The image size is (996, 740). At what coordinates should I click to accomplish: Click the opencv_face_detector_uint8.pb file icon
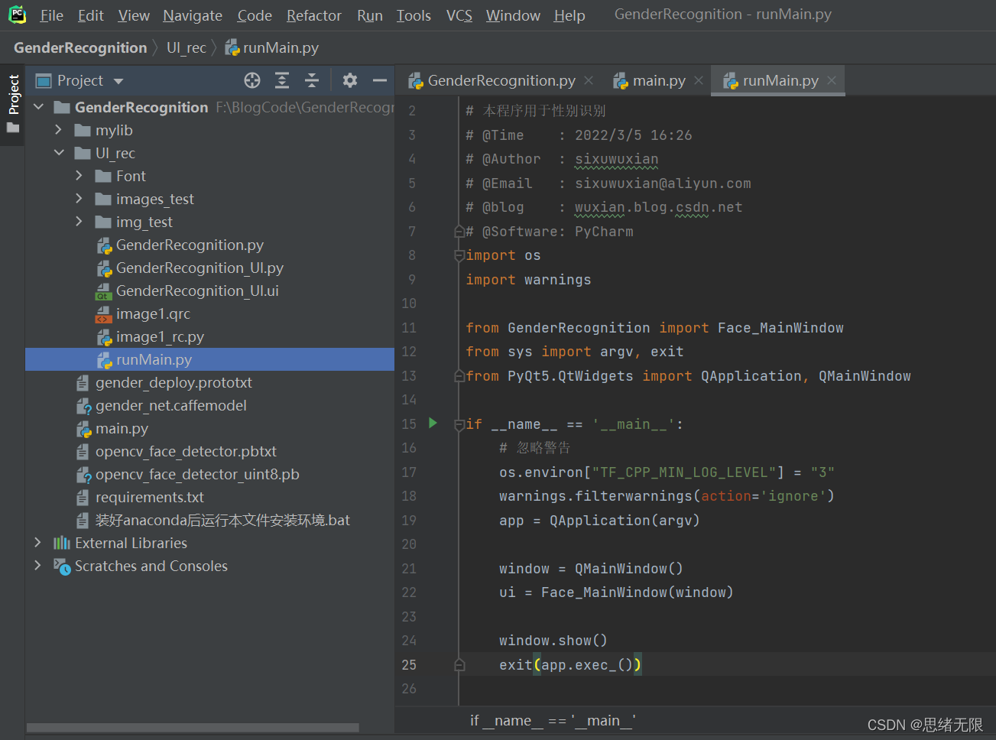84,475
